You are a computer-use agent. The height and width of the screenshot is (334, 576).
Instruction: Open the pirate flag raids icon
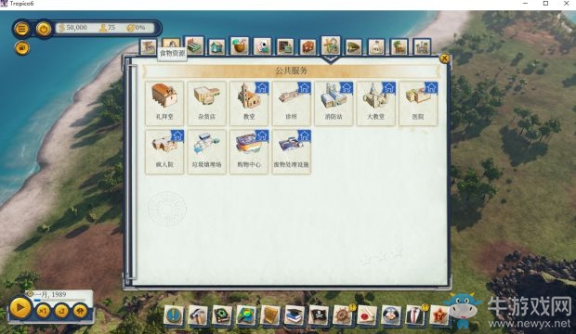(319, 315)
